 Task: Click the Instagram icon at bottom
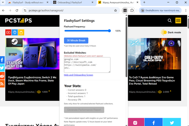[135, 123]
